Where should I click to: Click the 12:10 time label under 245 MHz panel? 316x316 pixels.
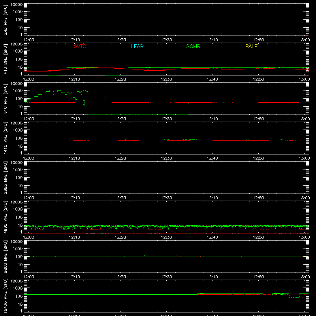click(74, 40)
